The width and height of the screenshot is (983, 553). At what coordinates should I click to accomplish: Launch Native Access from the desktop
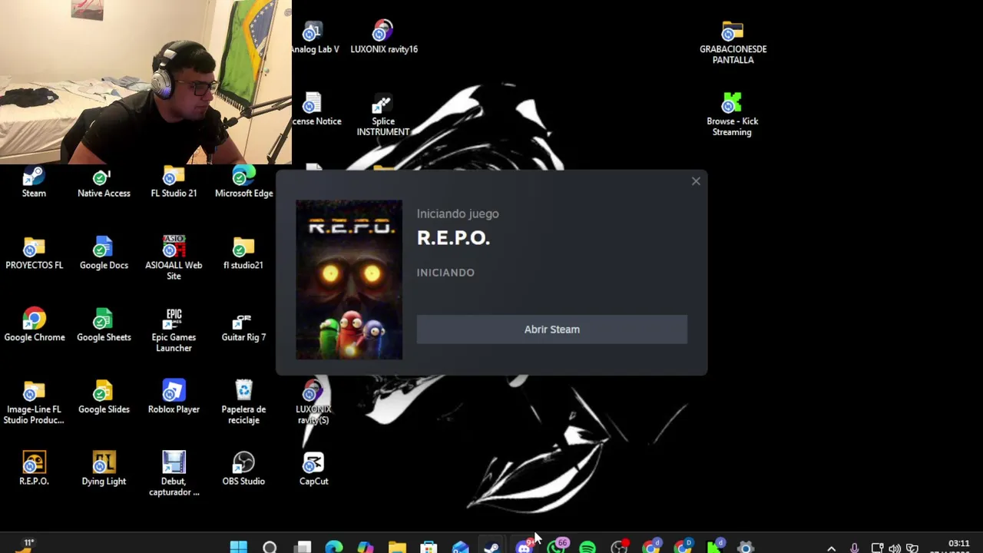coord(104,183)
